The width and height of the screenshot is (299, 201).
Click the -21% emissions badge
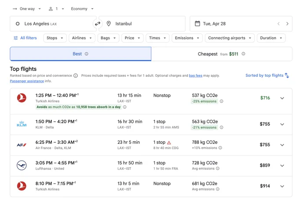[204, 127]
